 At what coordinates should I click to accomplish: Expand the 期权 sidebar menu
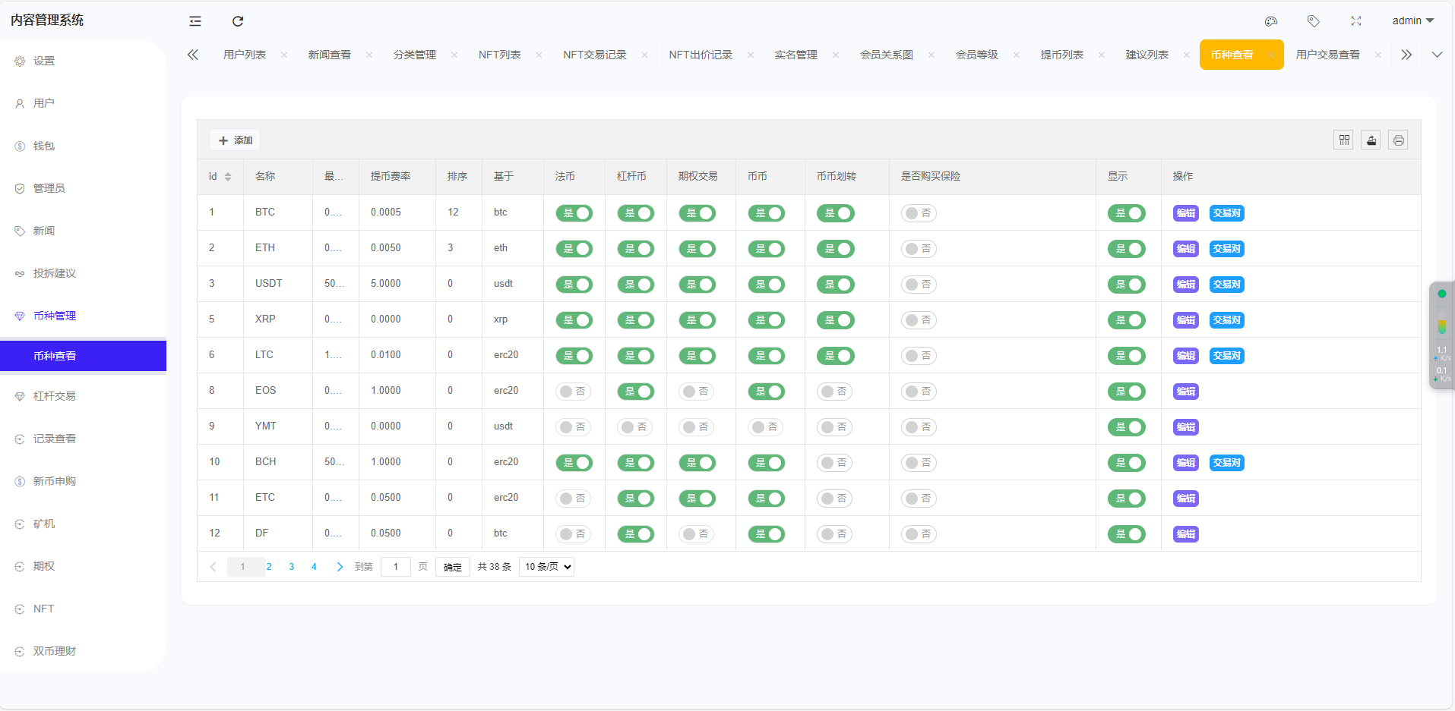click(x=84, y=566)
